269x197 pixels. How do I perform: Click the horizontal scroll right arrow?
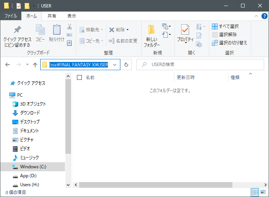265,185
